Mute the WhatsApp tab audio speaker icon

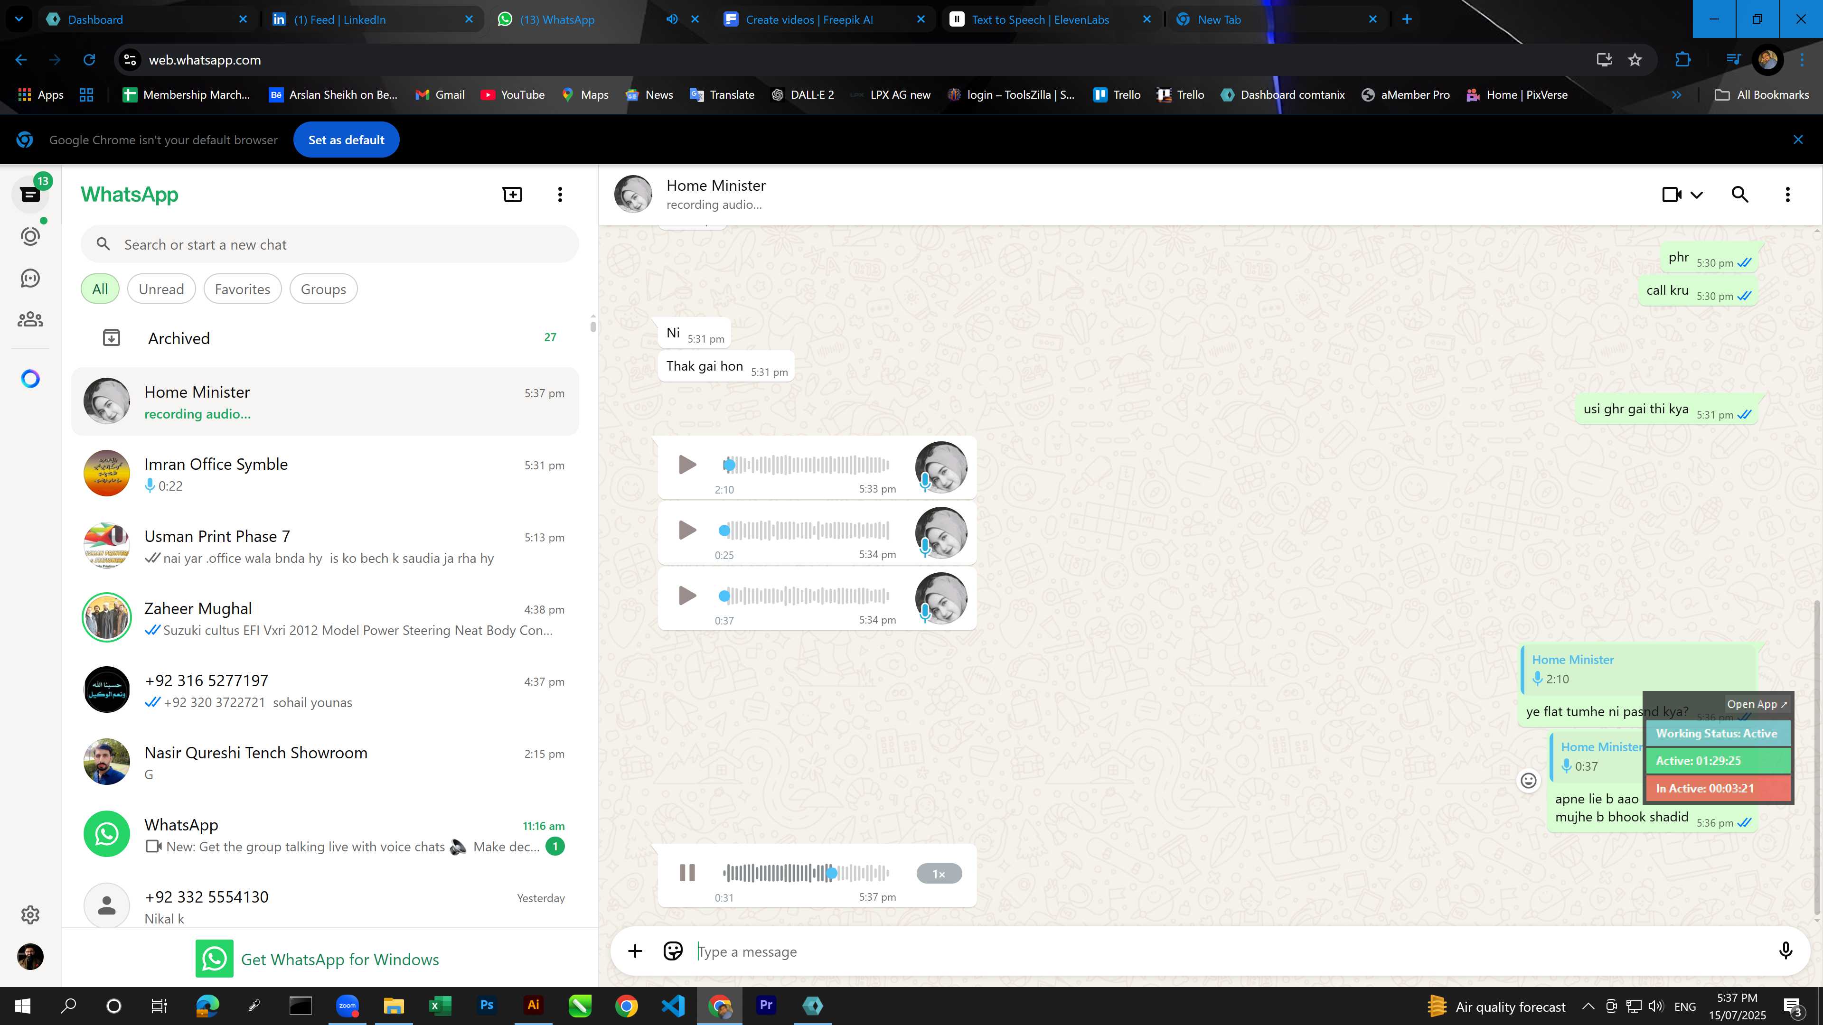[x=672, y=19]
